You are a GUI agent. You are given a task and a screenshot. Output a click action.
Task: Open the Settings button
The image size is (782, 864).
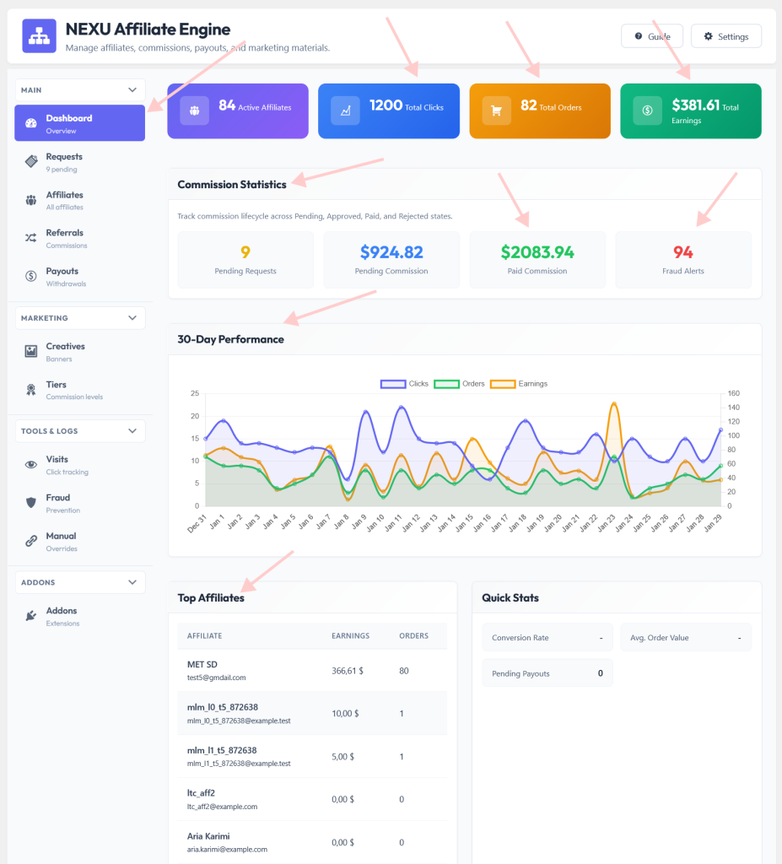[725, 36]
